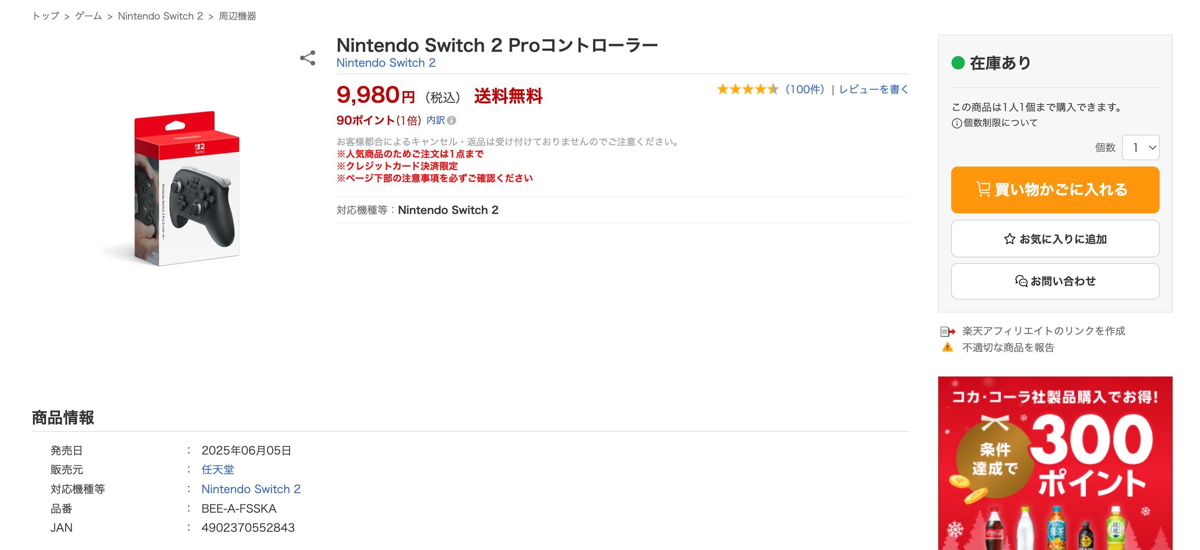Go to トップ in breadcrumb

tap(46, 16)
